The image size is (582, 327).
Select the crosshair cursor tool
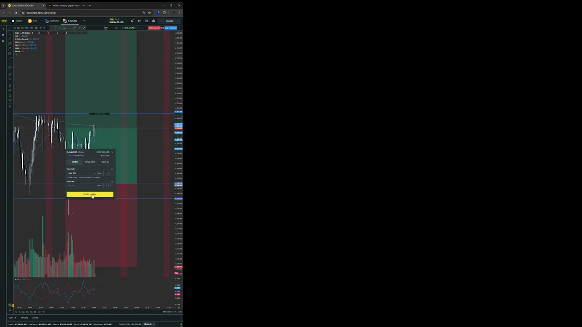click(x=10, y=34)
